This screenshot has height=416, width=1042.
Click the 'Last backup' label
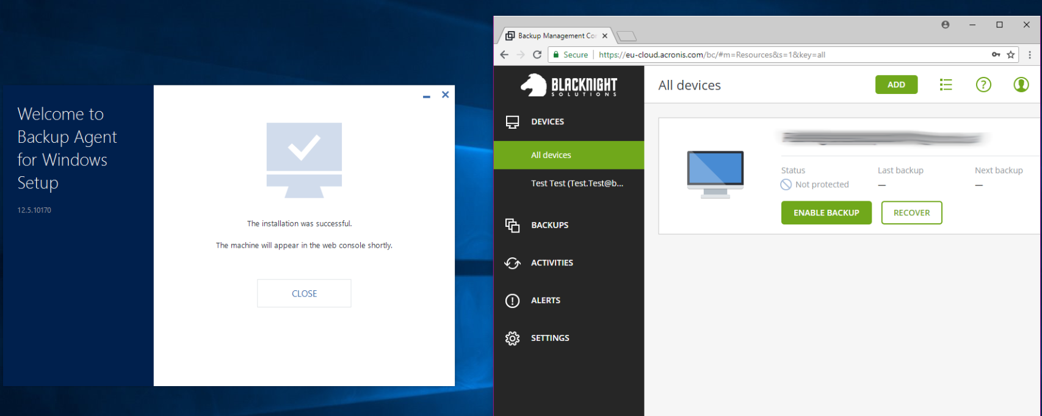click(x=900, y=170)
